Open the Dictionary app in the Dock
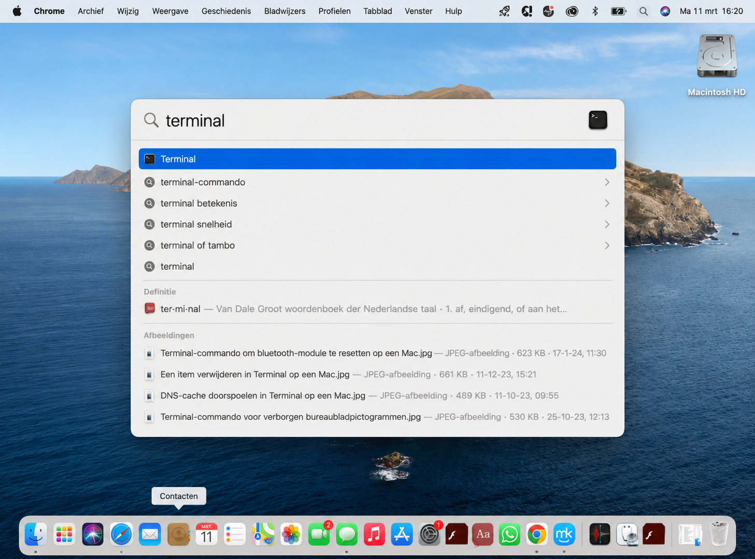This screenshot has height=559, width=755. [x=482, y=534]
